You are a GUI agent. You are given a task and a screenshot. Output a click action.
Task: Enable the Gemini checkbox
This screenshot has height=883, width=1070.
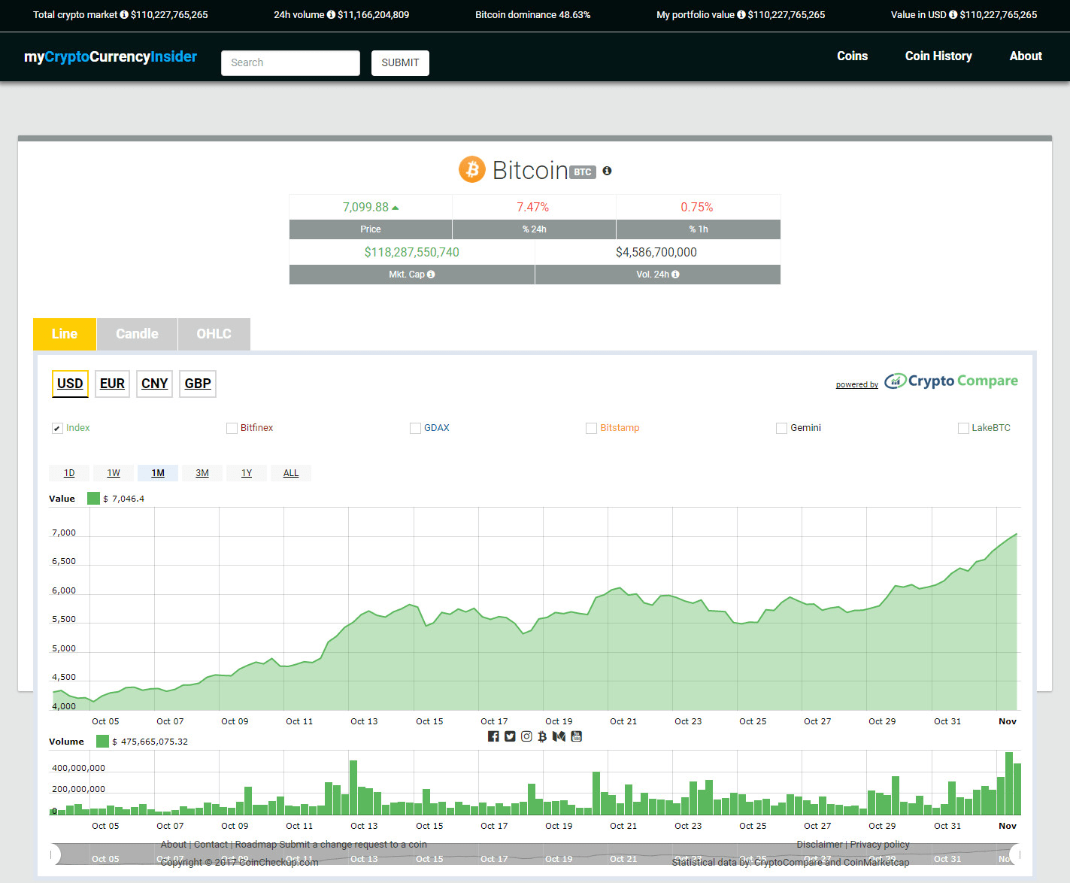coord(781,428)
